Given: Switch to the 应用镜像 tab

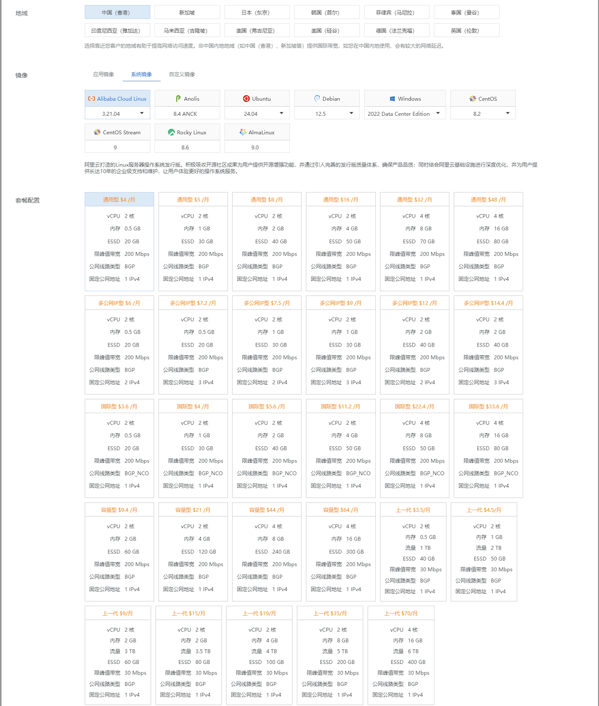Looking at the screenshot, I should pyautogui.click(x=103, y=74).
